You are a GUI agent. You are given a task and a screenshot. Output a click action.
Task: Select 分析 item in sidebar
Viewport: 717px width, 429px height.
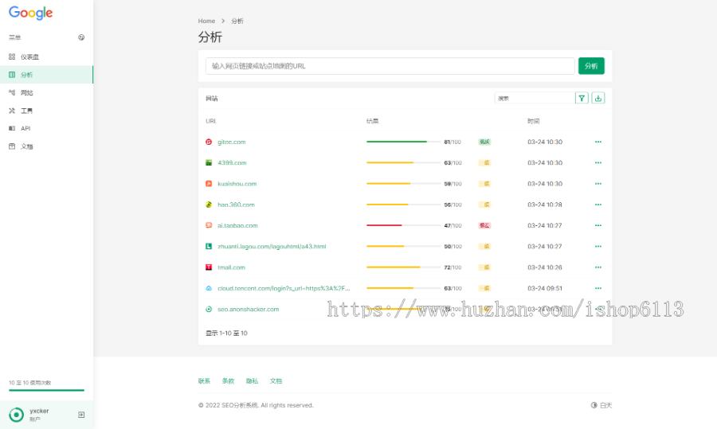pyautogui.click(x=46, y=75)
